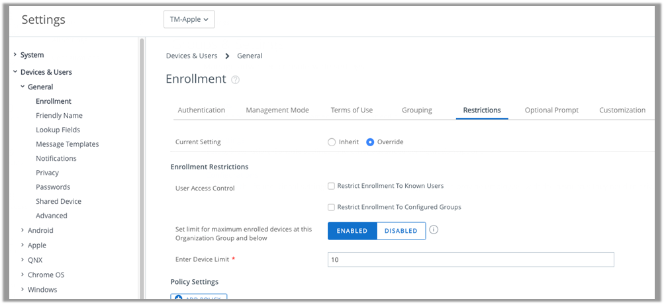
Task: Open the TM-Apple organization group dropdown
Action: click(x=189, y=20)
